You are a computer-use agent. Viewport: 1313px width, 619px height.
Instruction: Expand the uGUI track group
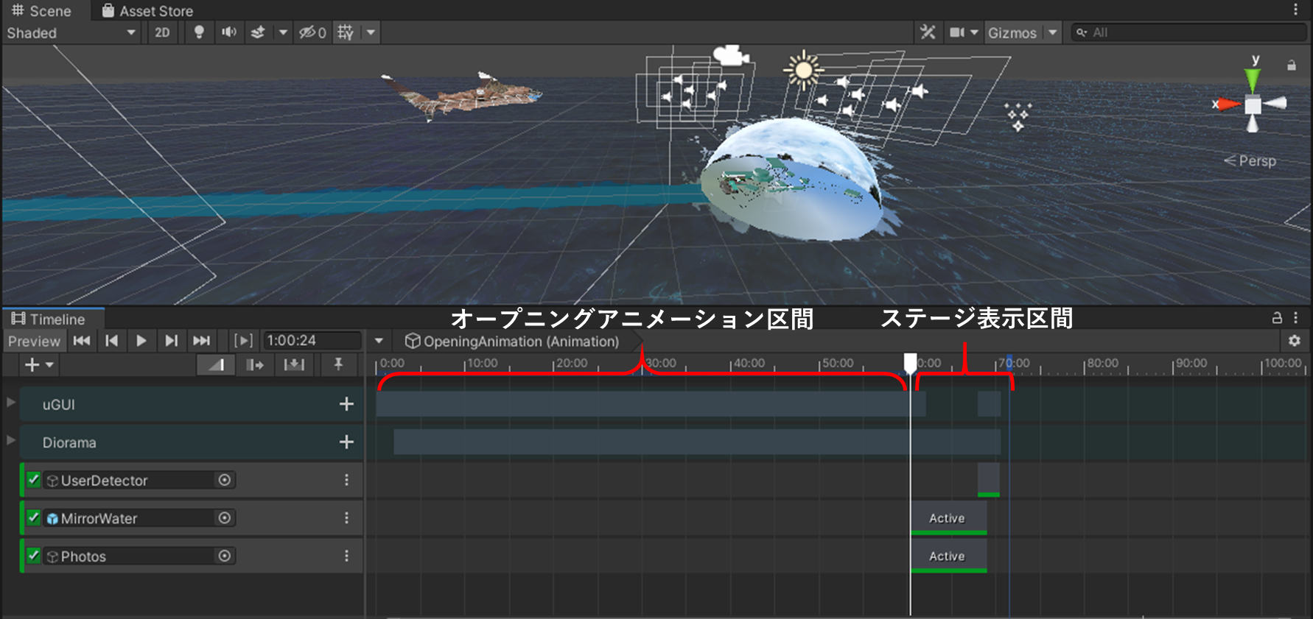[10, 403]
